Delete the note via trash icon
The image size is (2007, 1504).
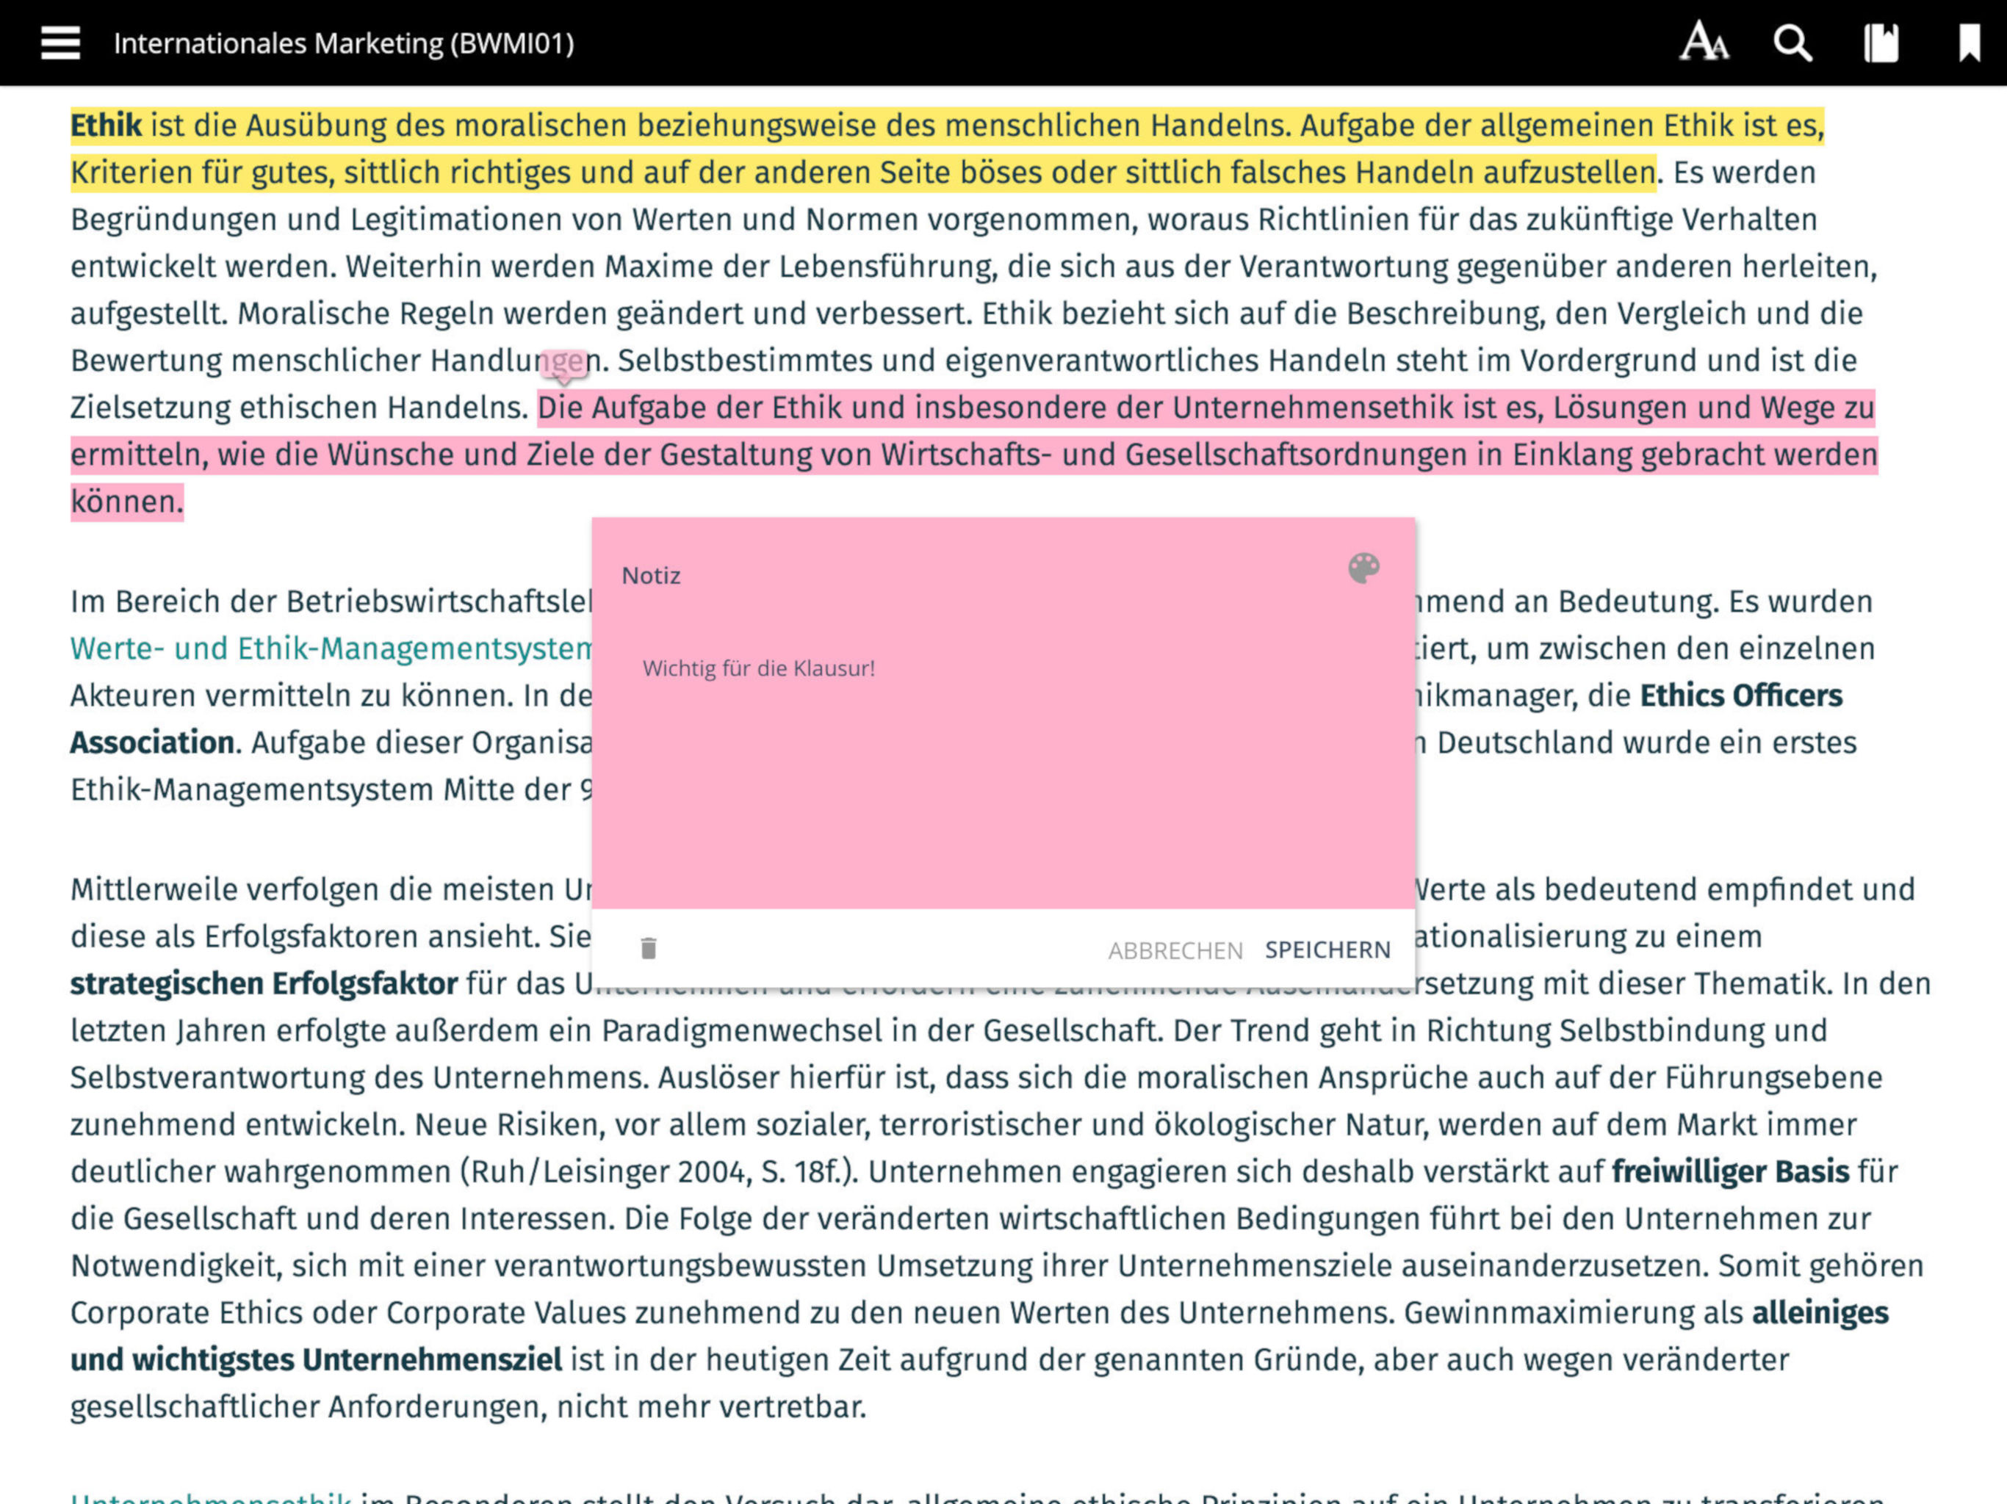coord(648,948)
